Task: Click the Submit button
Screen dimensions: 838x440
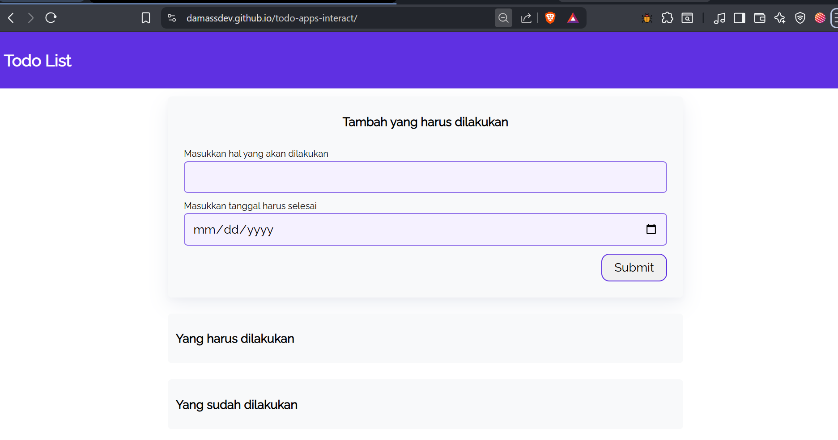Action: tap(634, 268)
